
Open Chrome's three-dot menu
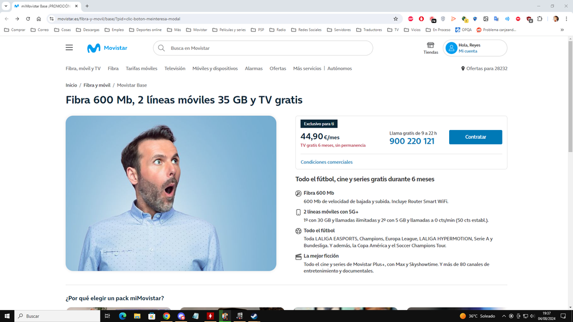click(x=566, y=18)
